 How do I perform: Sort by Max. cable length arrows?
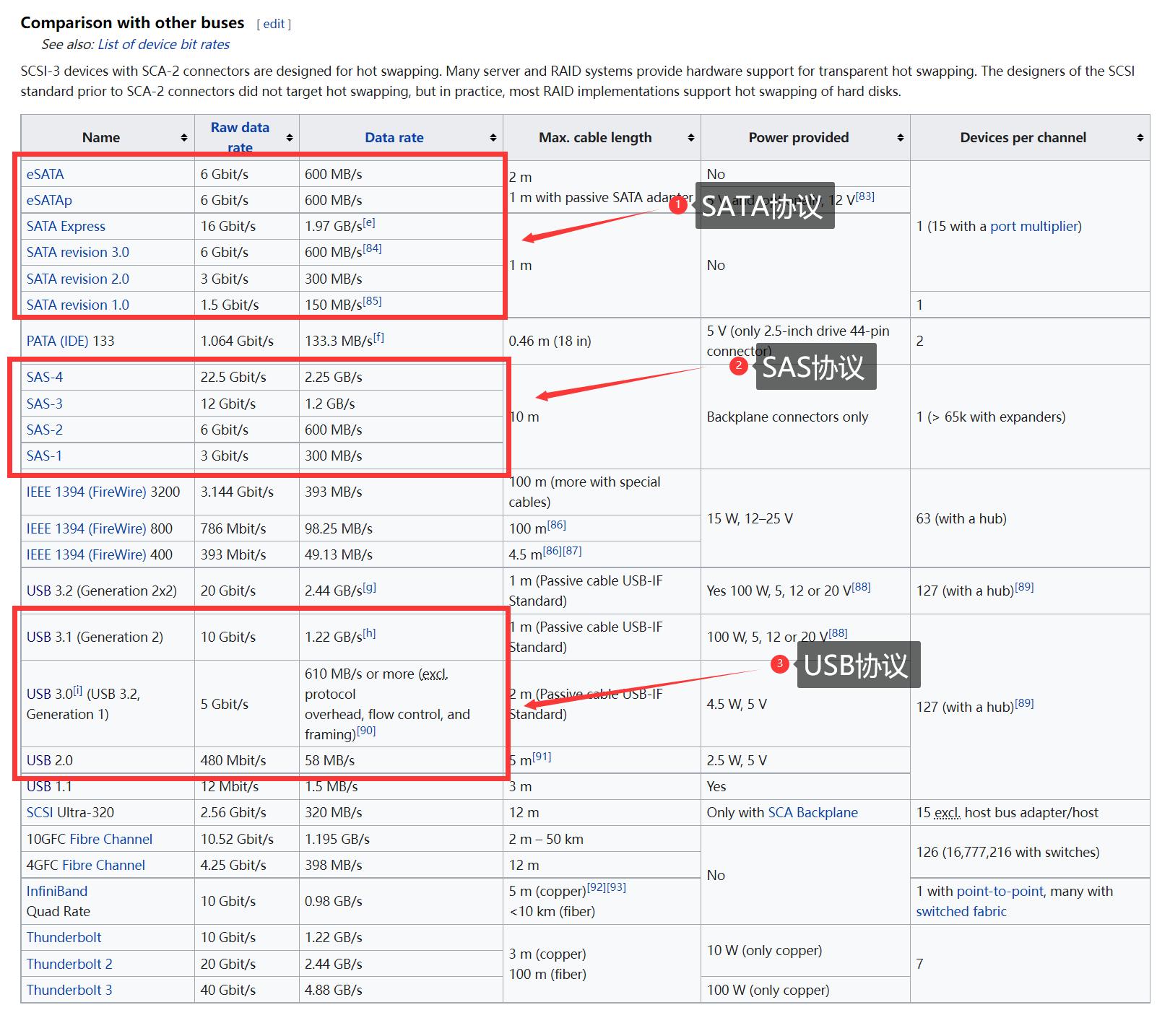pyautogui.click(x=691, y=138)
